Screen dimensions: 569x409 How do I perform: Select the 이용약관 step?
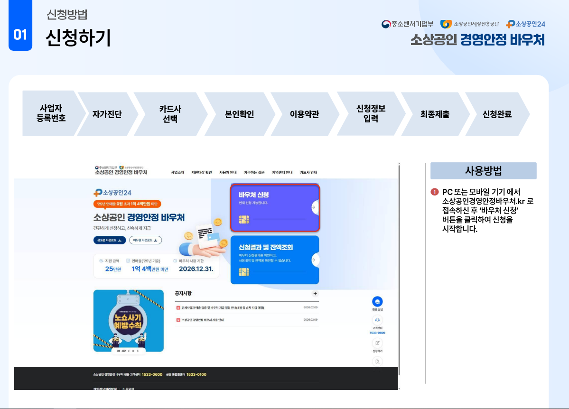click(x=304, y=114)
